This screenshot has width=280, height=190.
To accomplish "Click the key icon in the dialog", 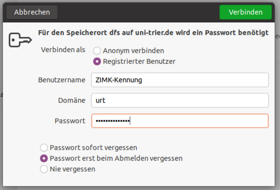I will [x=20, y=40].
